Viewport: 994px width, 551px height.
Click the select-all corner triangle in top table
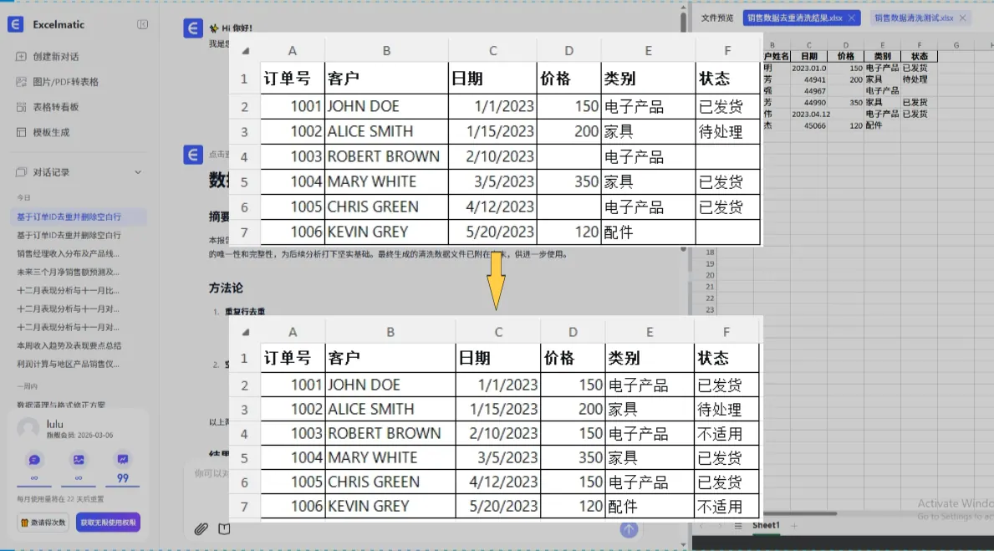245,51
